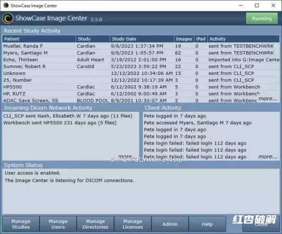Viewport: 282px width, 234px height.
Task: Select the Myers, Santiago M study row
Action: [141, 53]
